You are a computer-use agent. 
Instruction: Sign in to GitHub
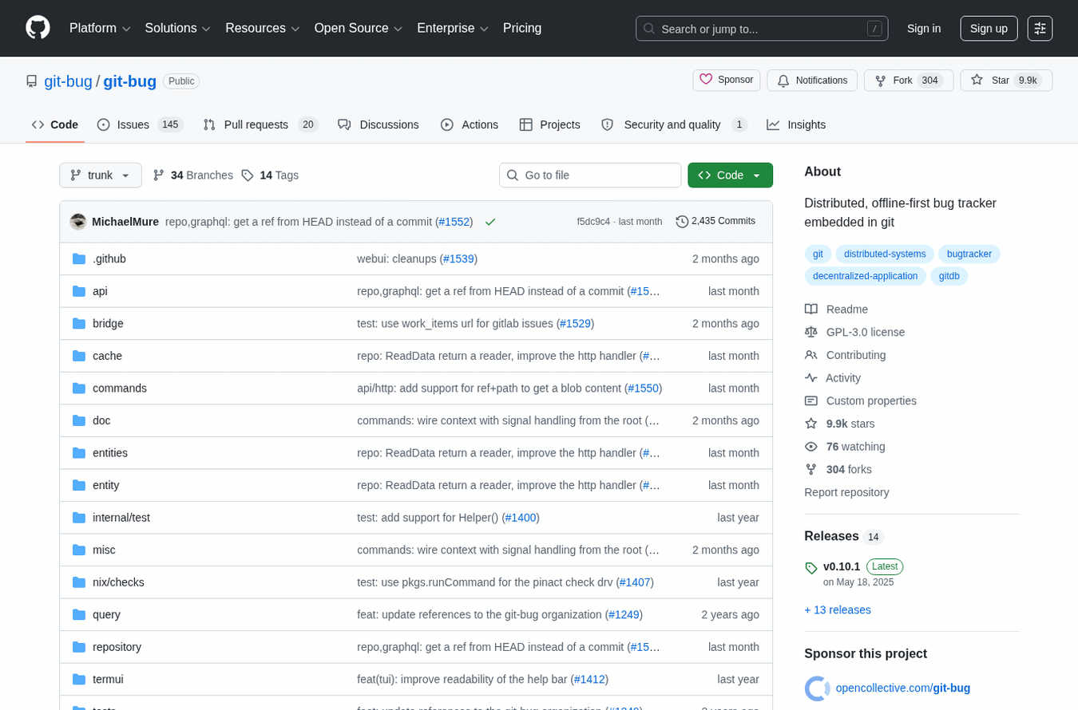pyautogui.click(x=924, y=29)
